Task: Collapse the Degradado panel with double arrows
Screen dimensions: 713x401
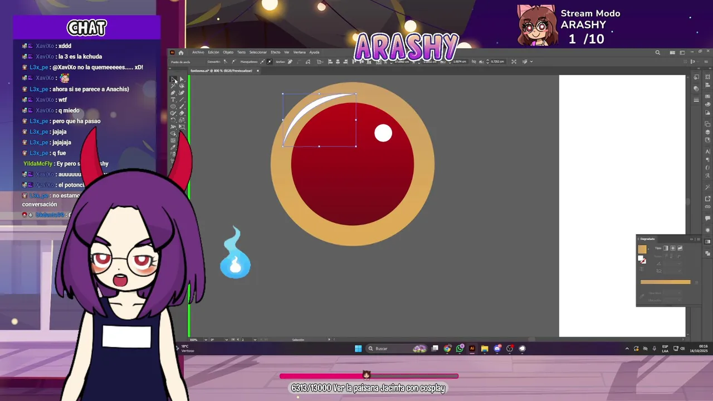Action: point(691,239)
